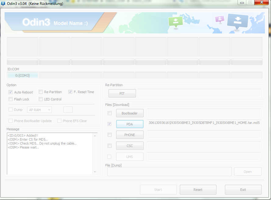Click the "<OSM> Please wait.." log line
This screenshot has width=271, height=200.
coord(23,147)
